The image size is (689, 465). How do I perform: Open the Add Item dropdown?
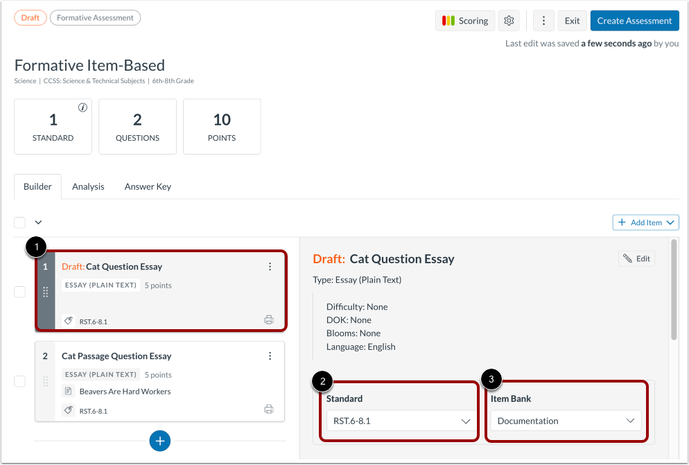pos(645,222)
